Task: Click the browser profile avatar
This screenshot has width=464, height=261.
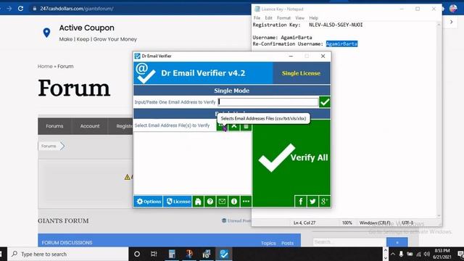Action: point(453,9)
